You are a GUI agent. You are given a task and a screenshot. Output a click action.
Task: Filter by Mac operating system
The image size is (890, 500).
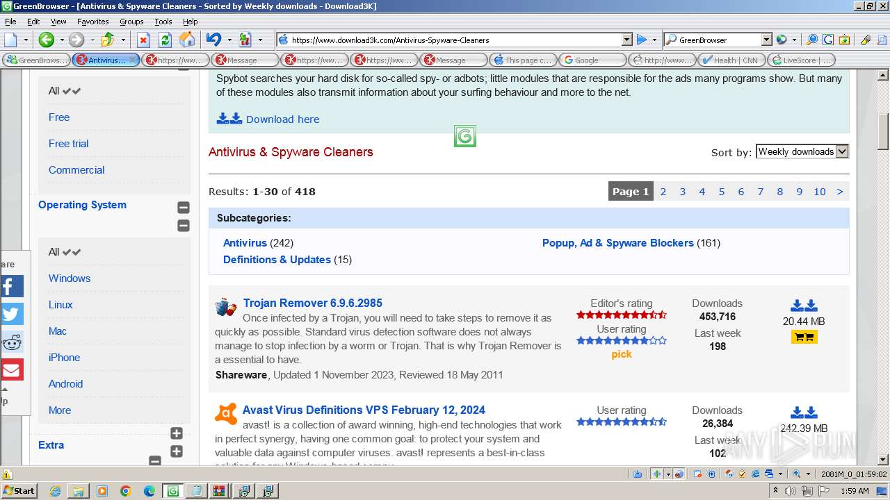point(58,331)
